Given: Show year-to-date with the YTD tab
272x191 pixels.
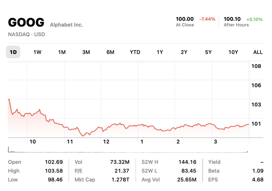Looking at the screenshot, I should click(x=135, y=52).
